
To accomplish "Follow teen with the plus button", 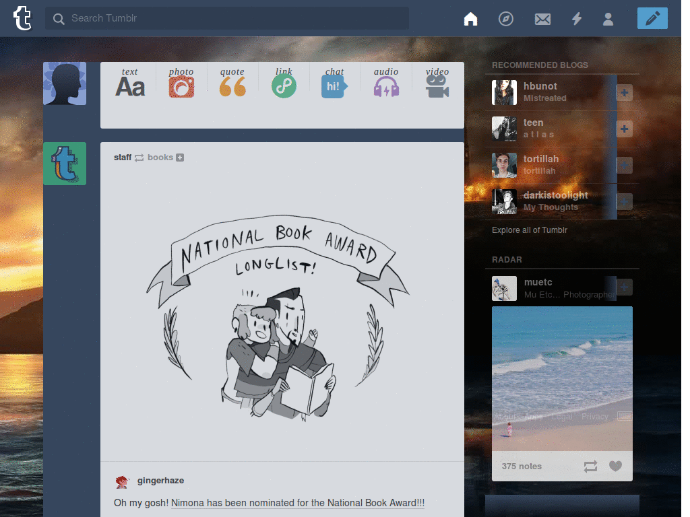I will point(624,129).
